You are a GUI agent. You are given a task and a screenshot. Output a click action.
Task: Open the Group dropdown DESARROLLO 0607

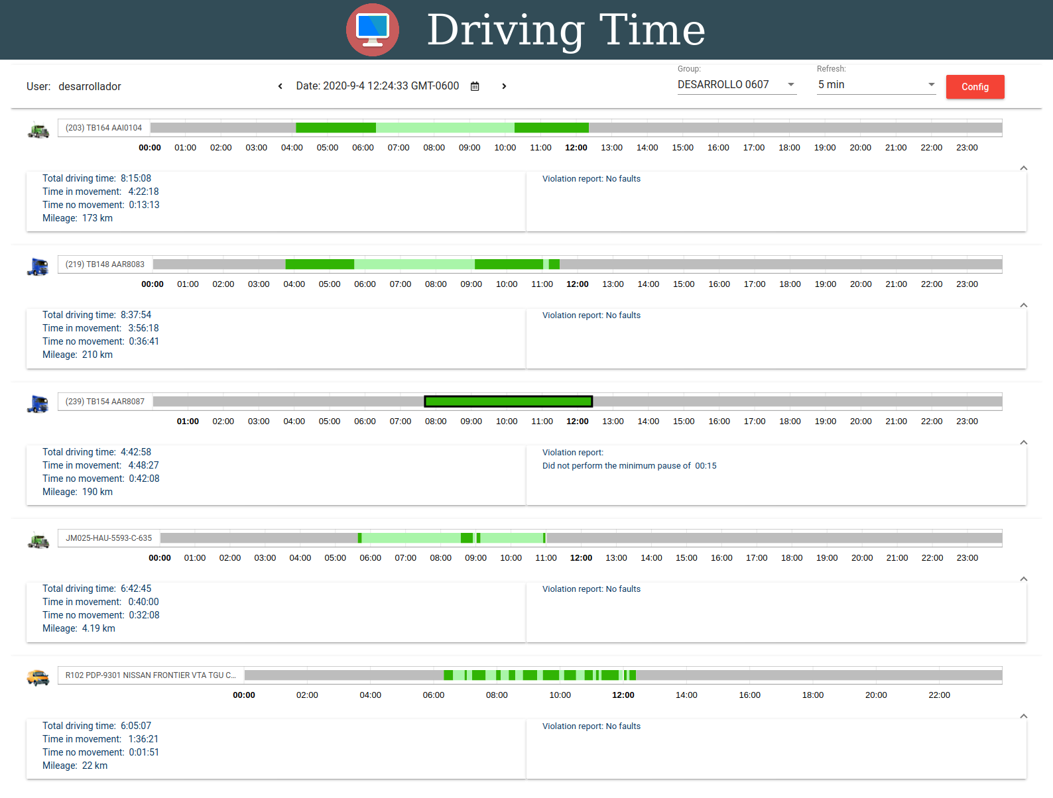click(737, 85)
